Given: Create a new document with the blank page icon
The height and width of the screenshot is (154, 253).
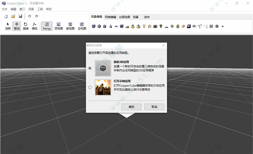Looking at the screenshot, I should [x=6, y=16].
